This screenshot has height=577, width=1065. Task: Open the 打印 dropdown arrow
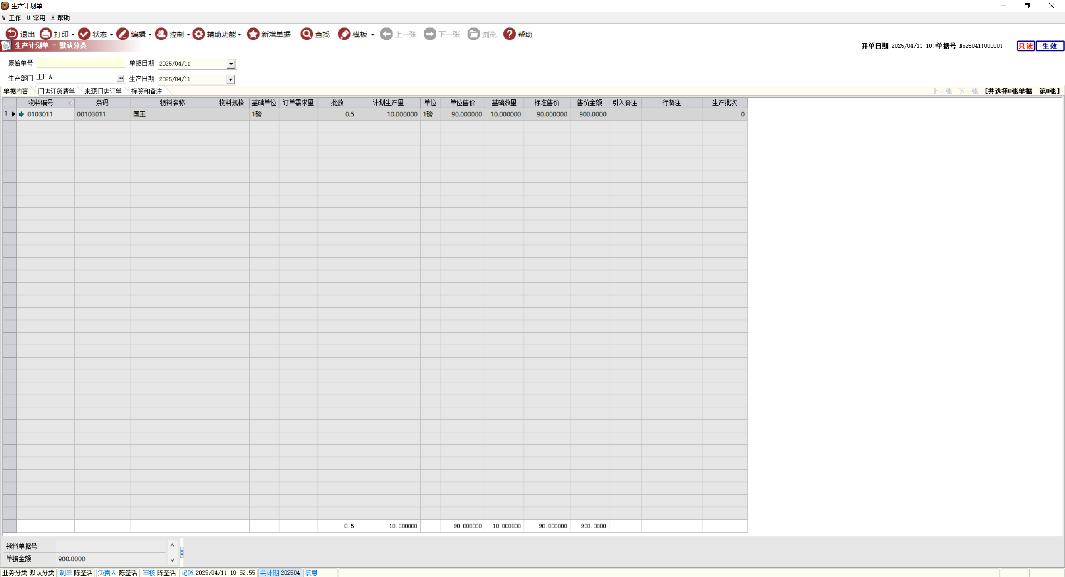click(x=73, y=35)
